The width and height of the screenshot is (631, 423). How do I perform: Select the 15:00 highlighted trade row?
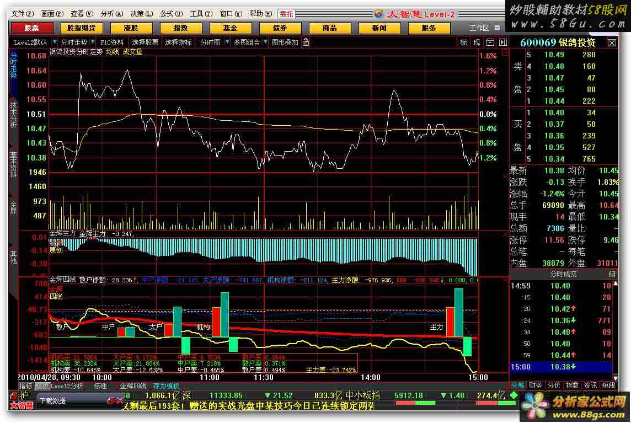(561, 367)
